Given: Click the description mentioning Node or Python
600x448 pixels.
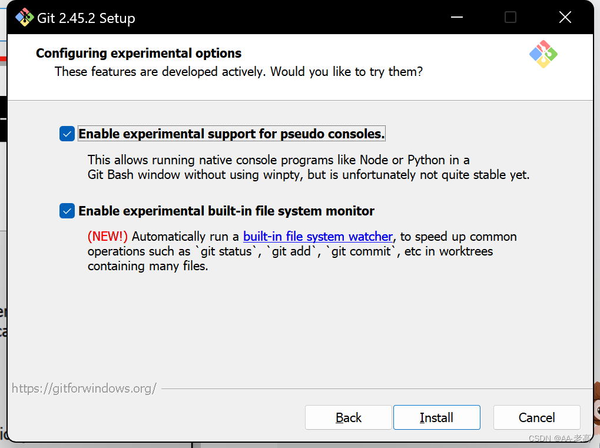Looking at the screenshot, I should coord(309,167).
